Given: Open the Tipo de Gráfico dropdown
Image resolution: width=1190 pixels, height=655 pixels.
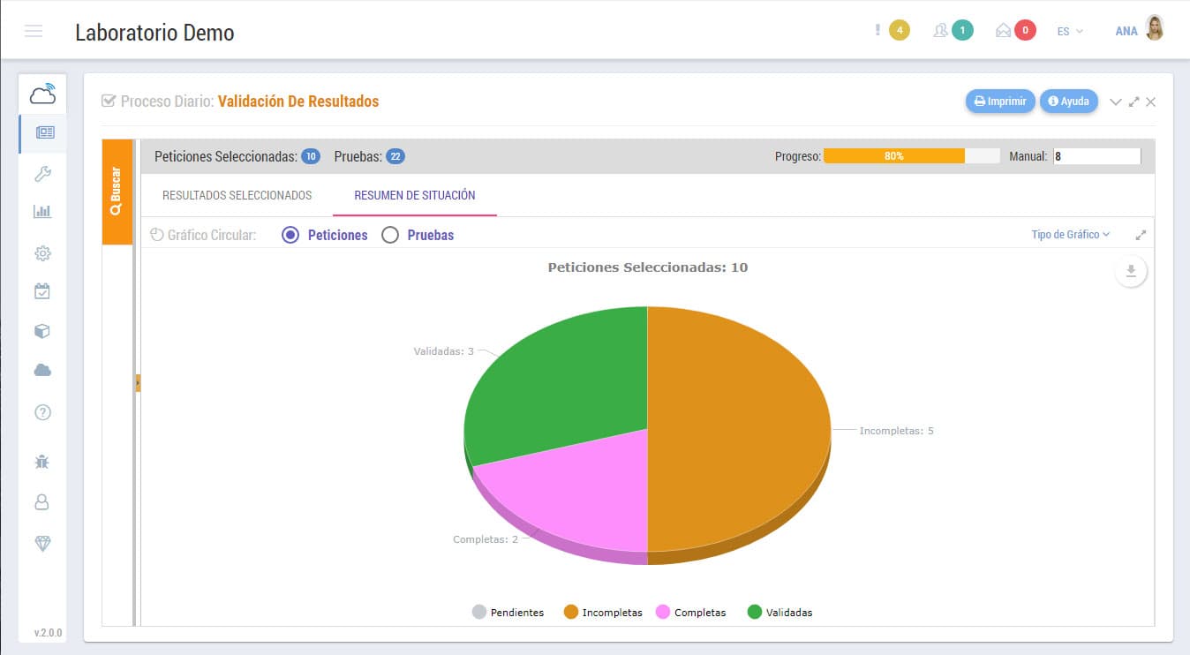Looking at the screenshot, I should 1070,235.
